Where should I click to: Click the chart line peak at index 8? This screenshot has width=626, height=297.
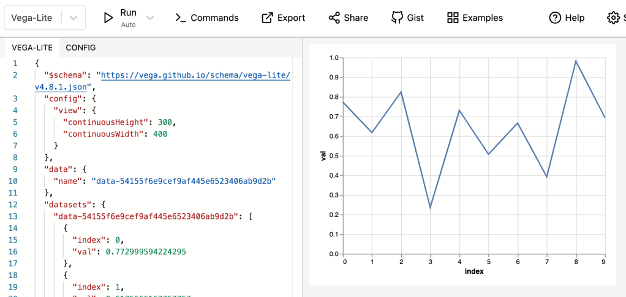[576, 61]
